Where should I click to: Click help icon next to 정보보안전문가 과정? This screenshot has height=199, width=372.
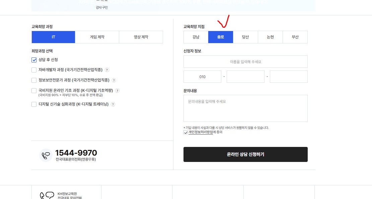tap(114, 80)
